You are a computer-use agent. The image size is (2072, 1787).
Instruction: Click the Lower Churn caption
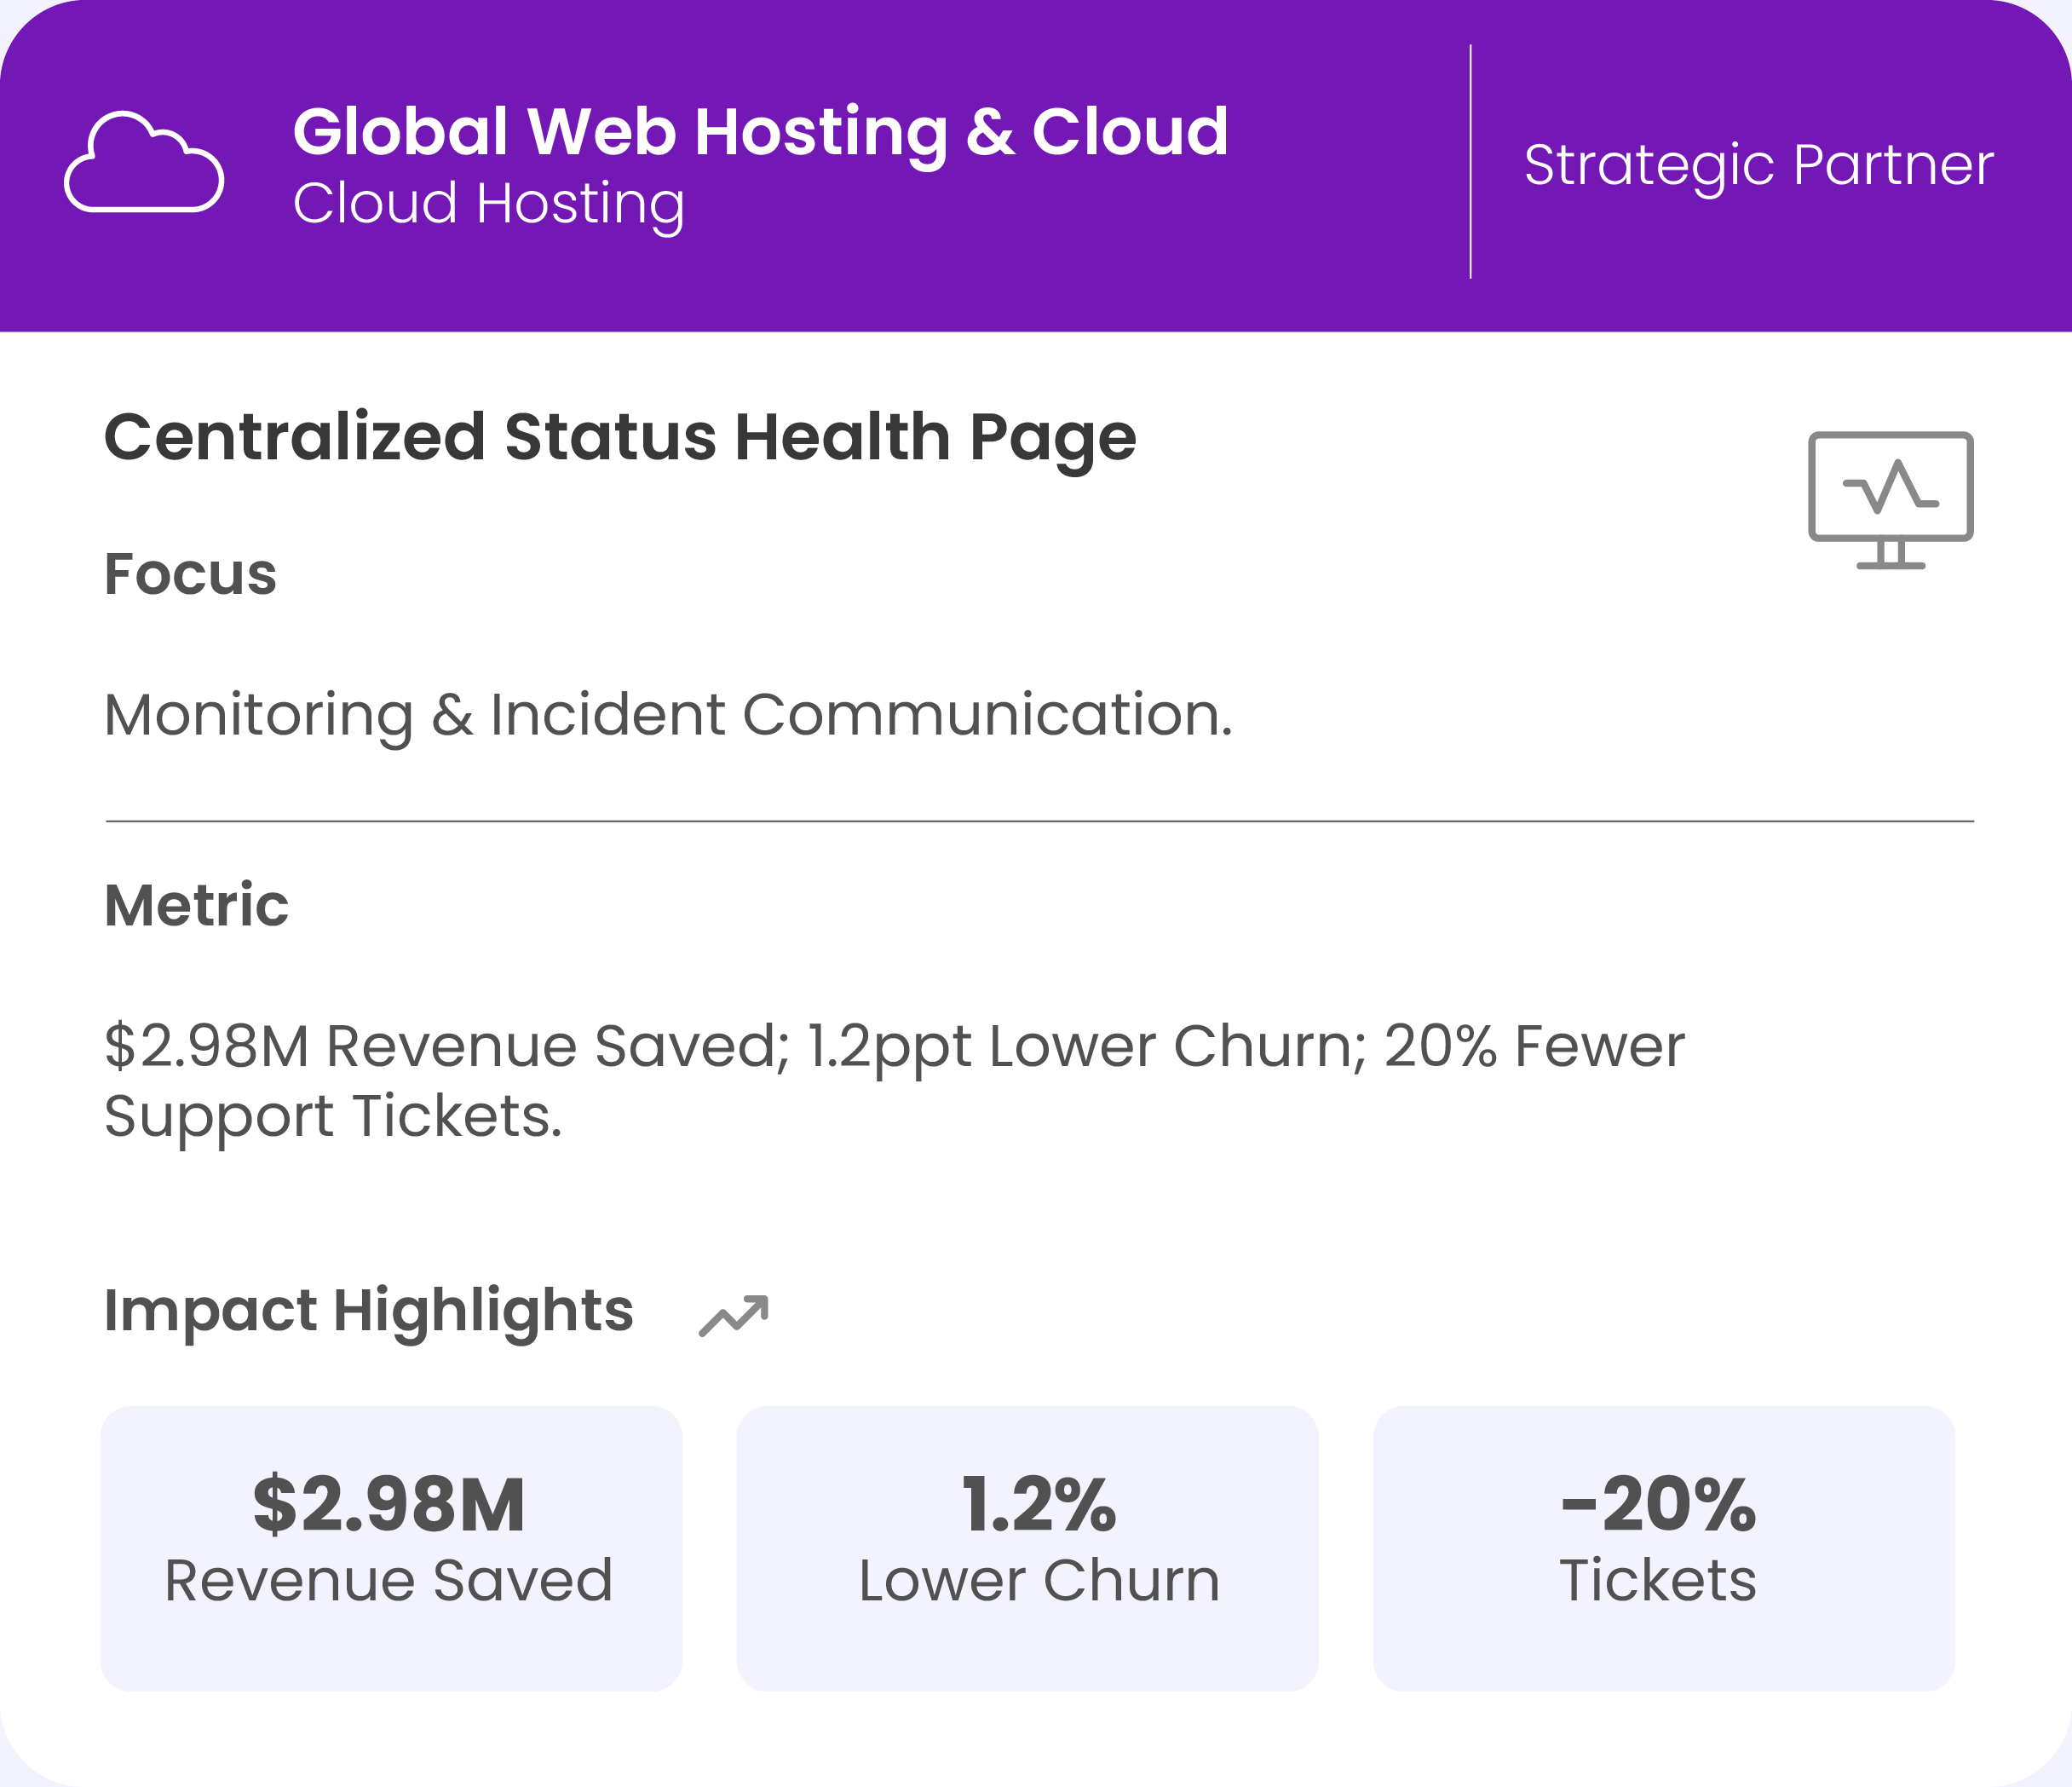[1039, 1581]
